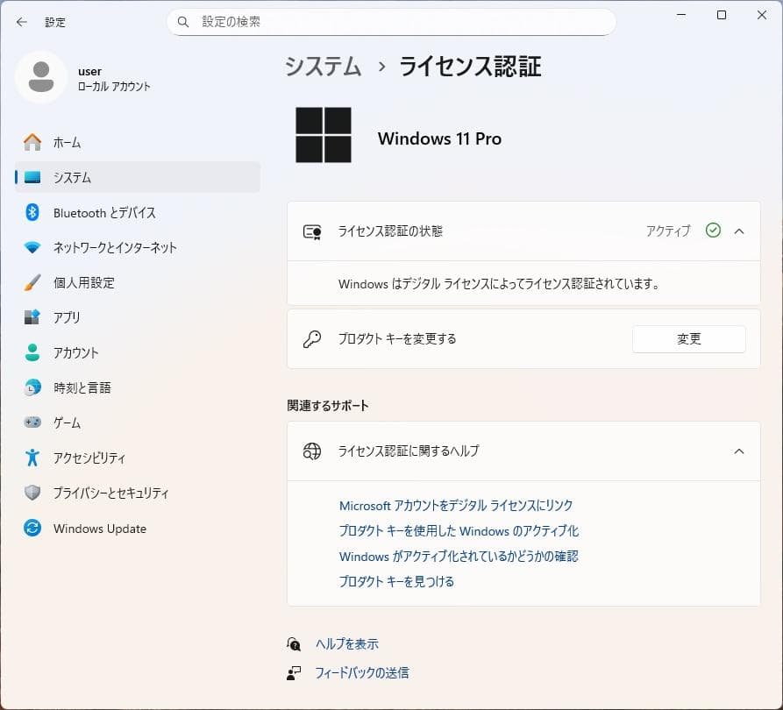Click the search magnifier icon

click(183, 22)
